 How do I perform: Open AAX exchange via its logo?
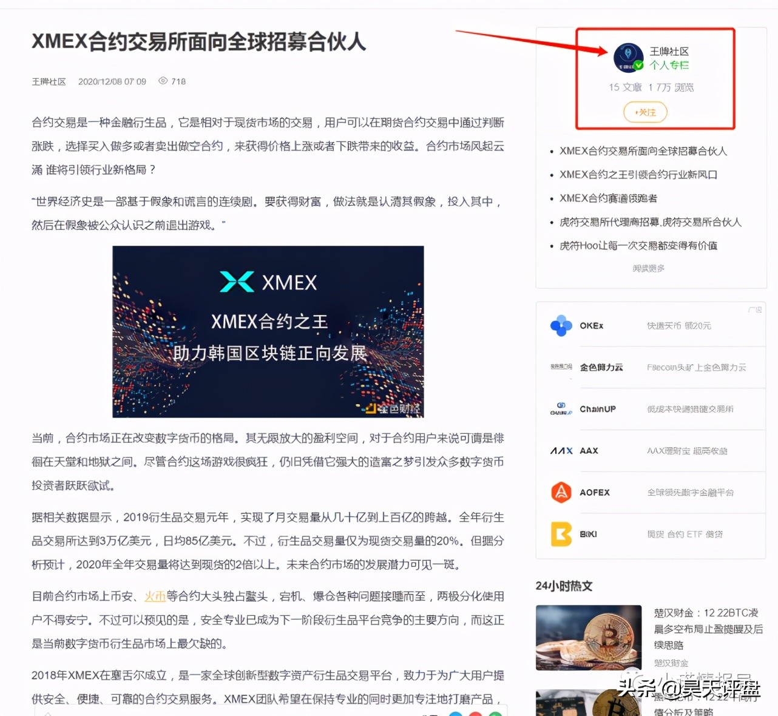[561, 451]
